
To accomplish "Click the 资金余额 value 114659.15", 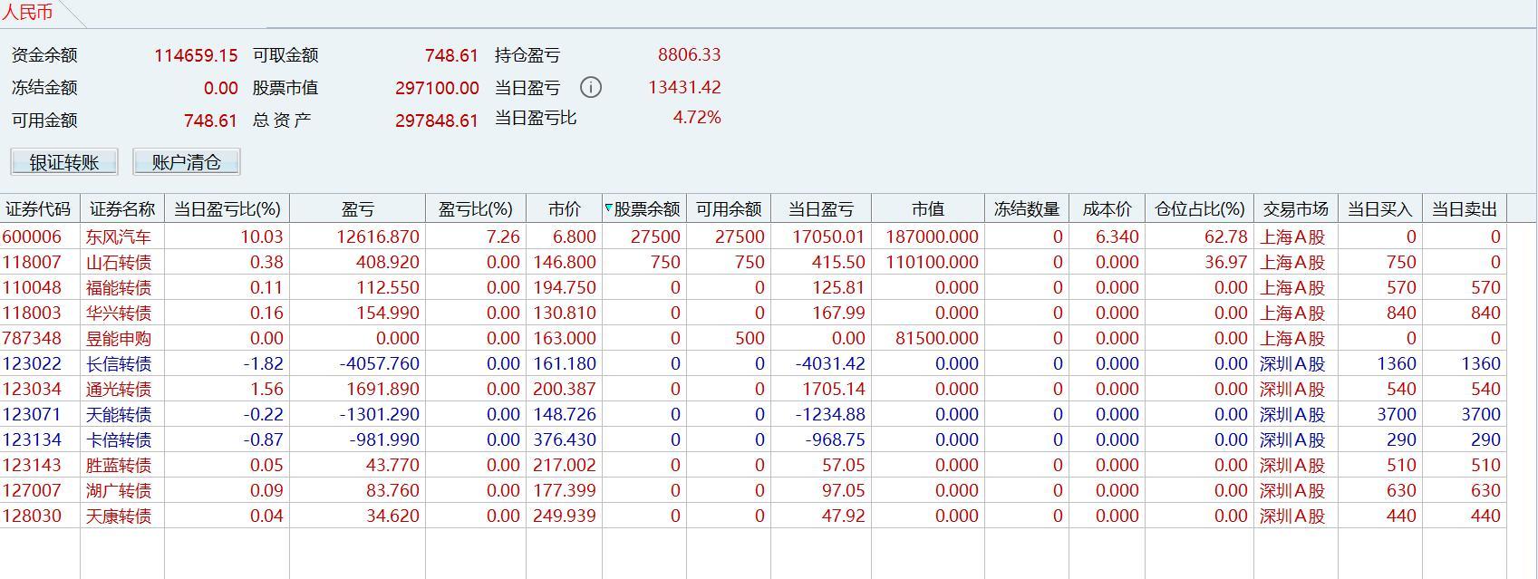I will pos(196,55).
